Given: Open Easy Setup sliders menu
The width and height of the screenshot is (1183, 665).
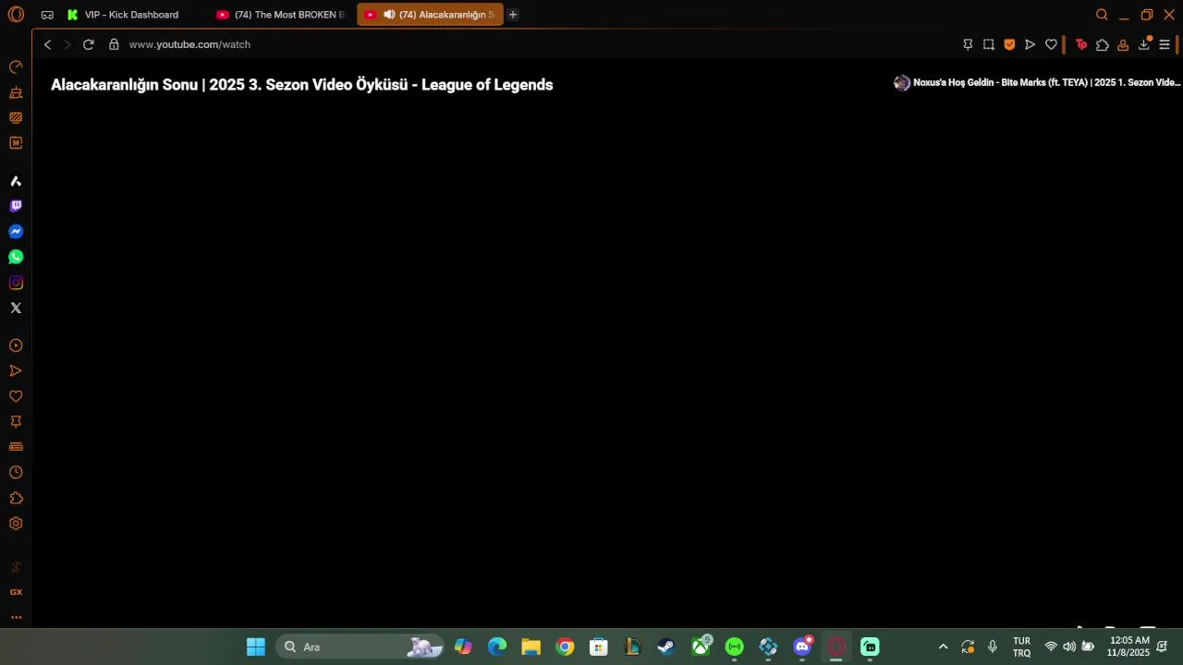Looking at the screenshot, I should pyautogui.click(x=1165, y=44).
